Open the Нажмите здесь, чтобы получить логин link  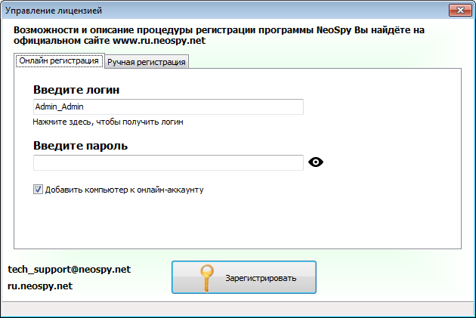(108, 122)
